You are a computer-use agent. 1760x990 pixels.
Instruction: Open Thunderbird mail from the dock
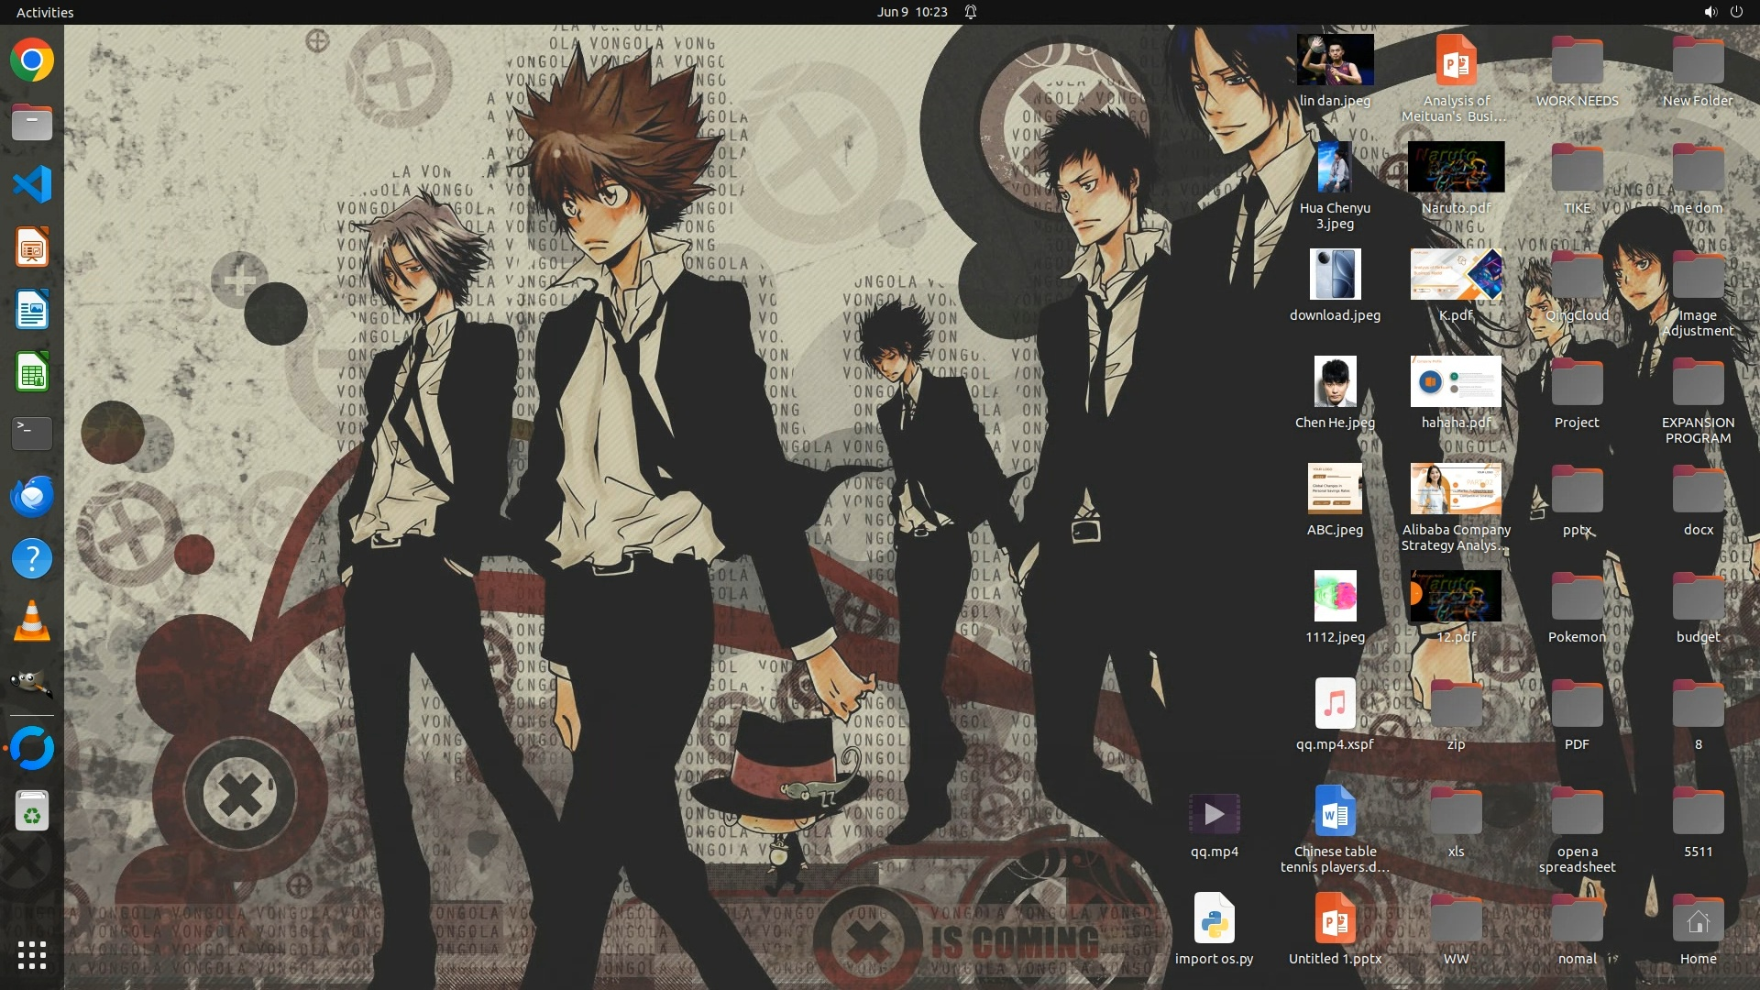coord(32,497)
